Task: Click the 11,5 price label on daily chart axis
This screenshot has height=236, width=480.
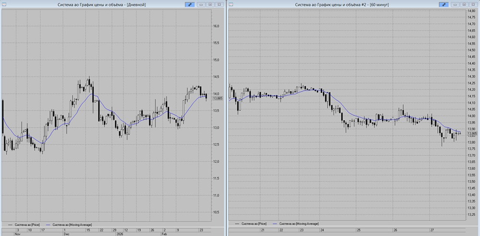Action: 217,178
